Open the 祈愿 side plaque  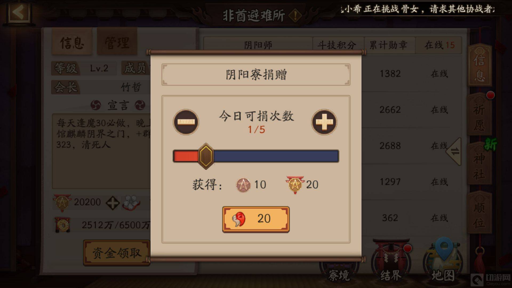click(479, 115)
